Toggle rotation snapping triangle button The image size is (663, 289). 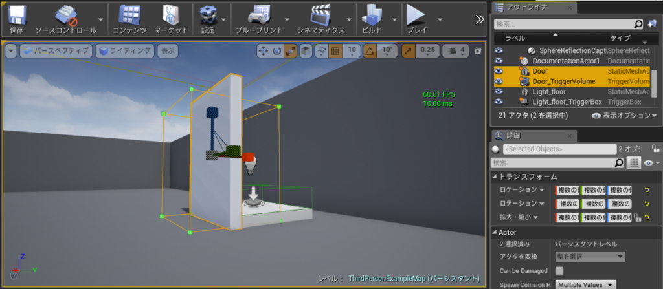point(370,51)
